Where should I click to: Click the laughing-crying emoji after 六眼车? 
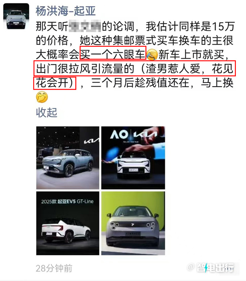coord(152,55)
